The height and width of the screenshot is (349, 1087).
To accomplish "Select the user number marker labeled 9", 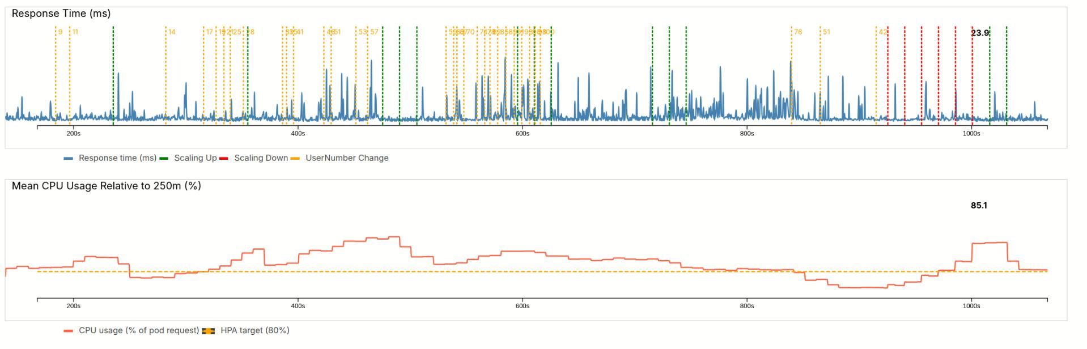I will pos(60,32).
